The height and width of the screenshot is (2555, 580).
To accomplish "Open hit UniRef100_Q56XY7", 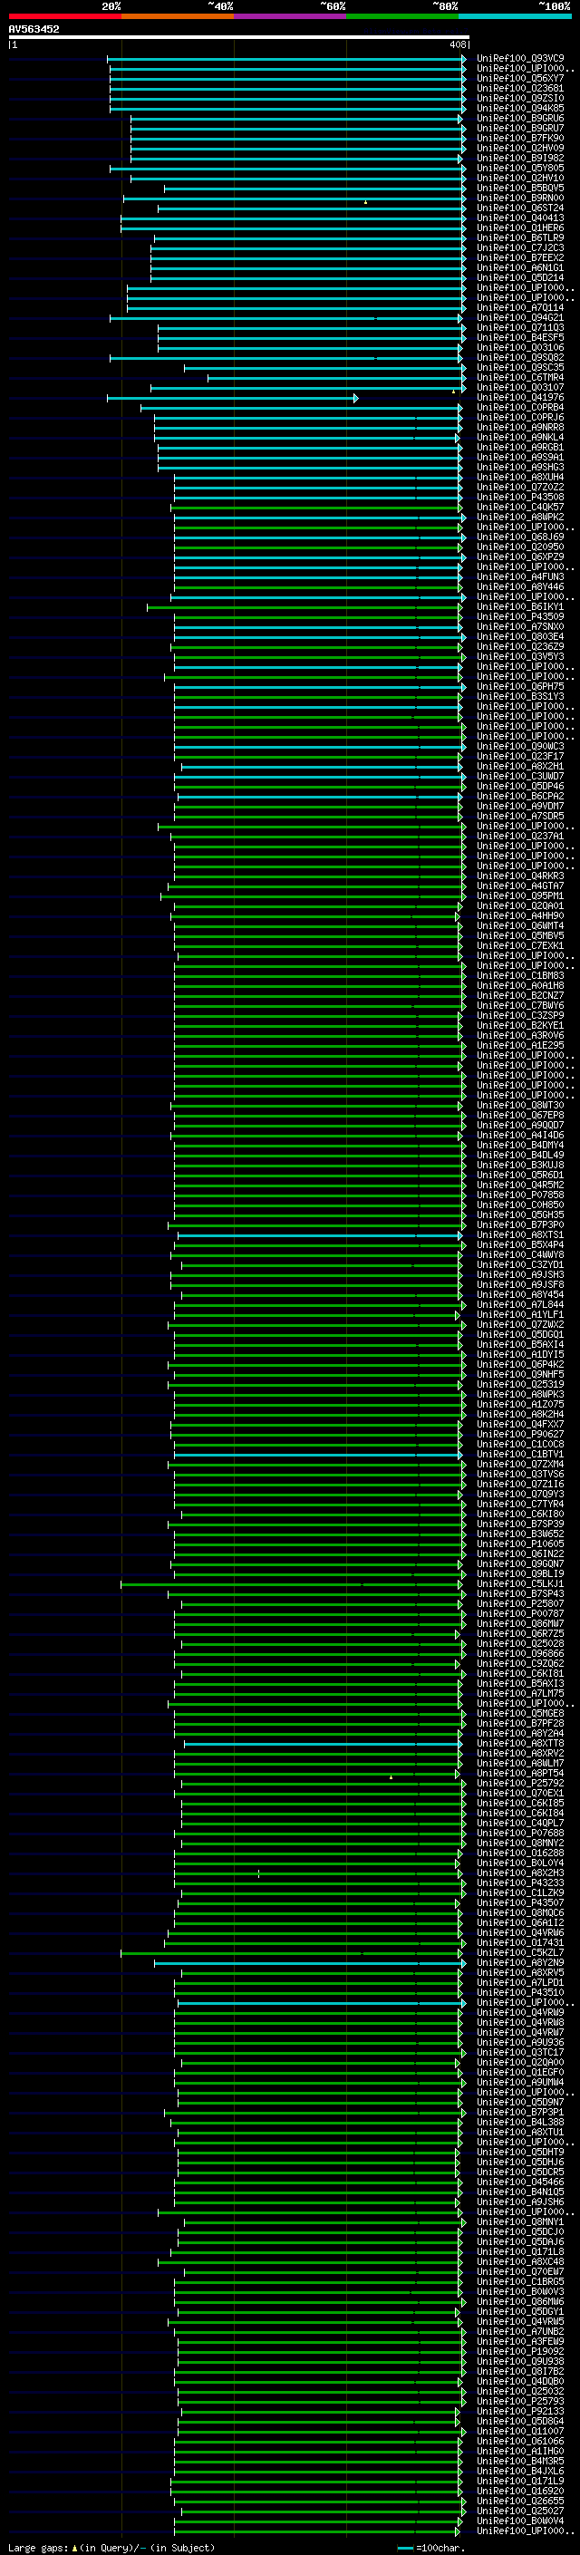I will click(x=520, y=78).
